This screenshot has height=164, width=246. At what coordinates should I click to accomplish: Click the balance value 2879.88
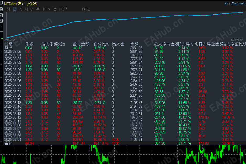136,55
